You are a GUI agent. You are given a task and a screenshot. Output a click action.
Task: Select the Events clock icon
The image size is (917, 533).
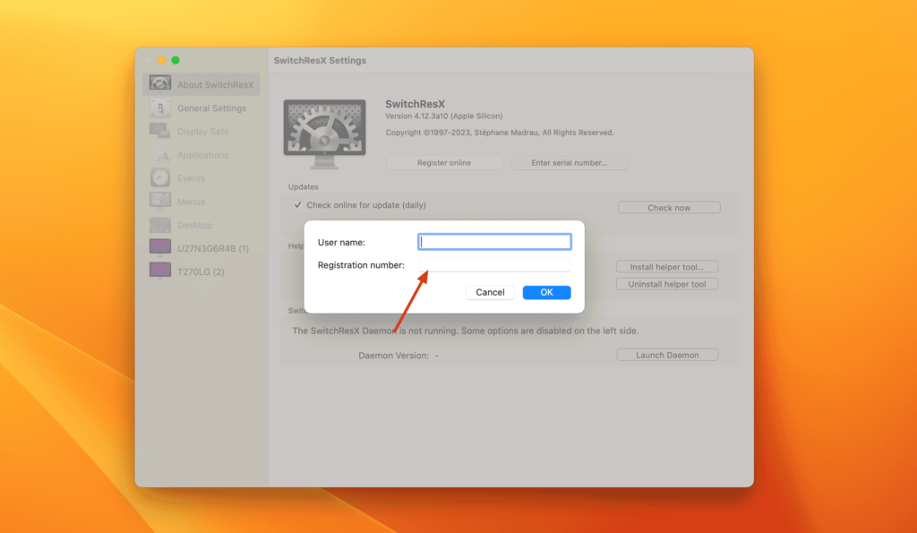[x=161, y=177]
